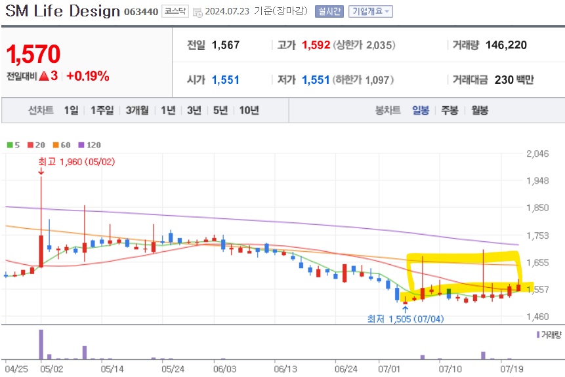
Task: Click the 하한가 1,097 text
Action: (x=363, y=79)
